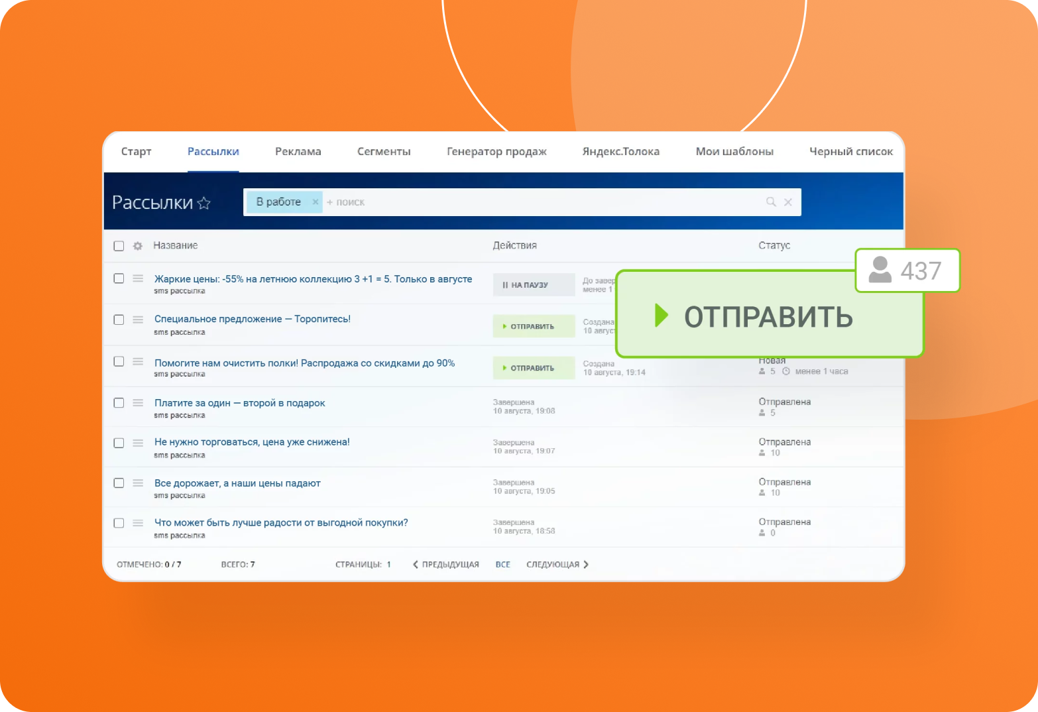Check the 'Все дорожает' row checkbox

pyautogui.click(x=119, y=483)
